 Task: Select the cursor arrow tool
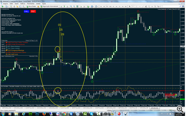[130, 6]
